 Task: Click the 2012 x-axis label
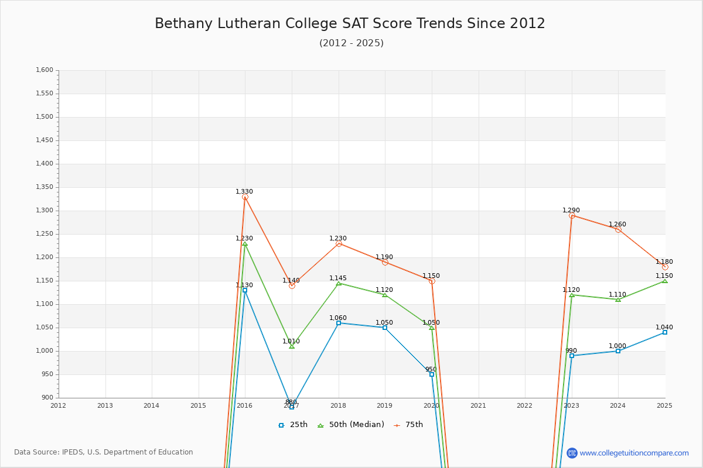[x=59, y=405]
